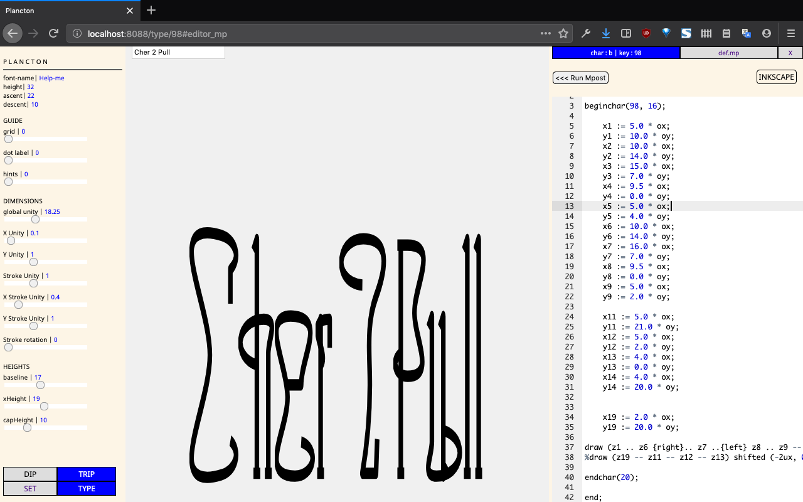The height and width of the screenshot is (502, 803).
Task: Open the browser hamburger menu
Action: 790,33
